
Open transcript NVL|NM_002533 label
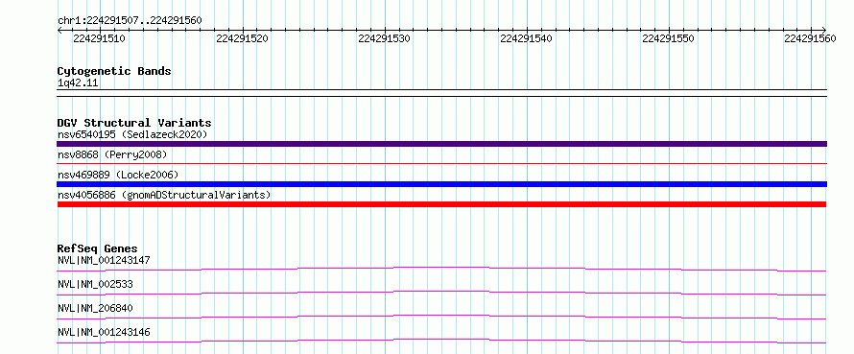click(x=95, y=284)
